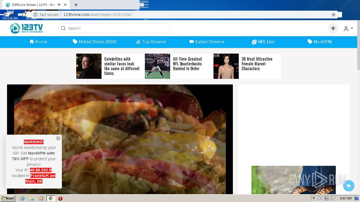This screenshot has width=360, height=202.
Task: Click the Marvel actress thumbnail
Action: pyautogui.click(x=226, y=66)
